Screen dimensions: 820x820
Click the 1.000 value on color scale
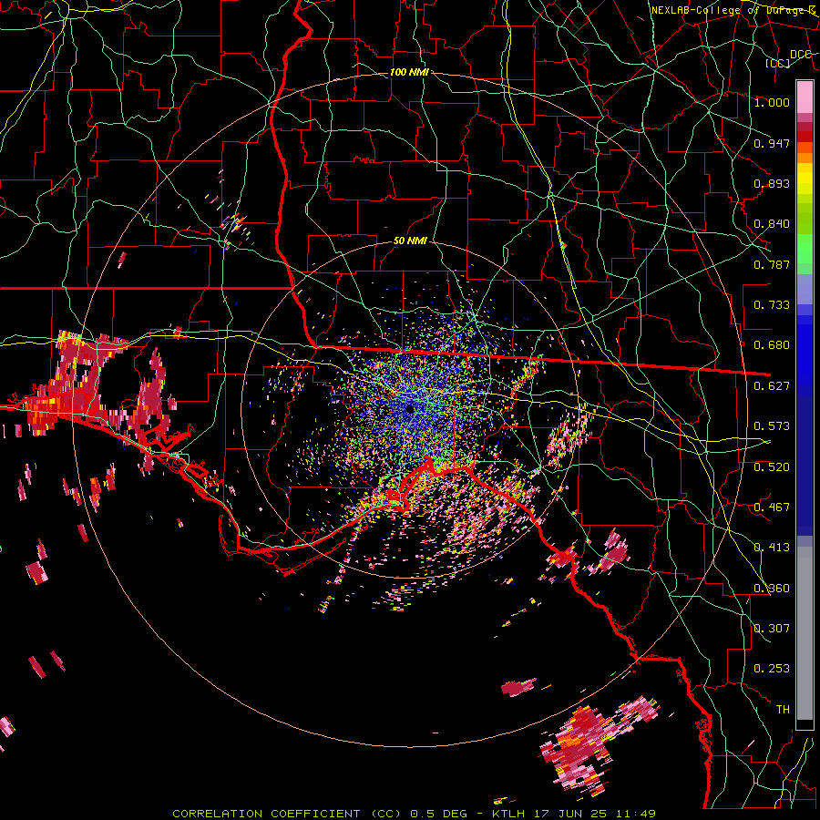click(772, 102)
